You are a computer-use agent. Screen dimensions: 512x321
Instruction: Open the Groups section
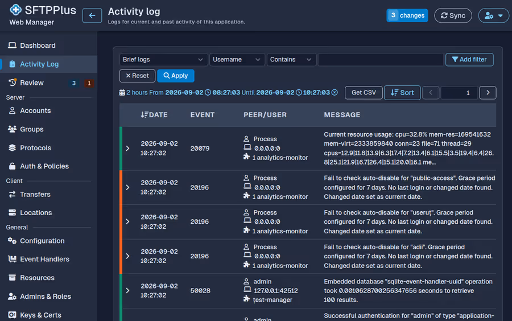(x=49, y=129)
